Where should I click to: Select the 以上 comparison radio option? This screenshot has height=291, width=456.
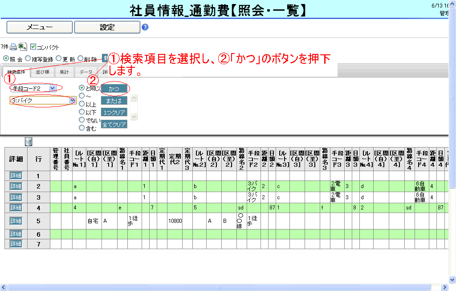[x=81, y=104]
